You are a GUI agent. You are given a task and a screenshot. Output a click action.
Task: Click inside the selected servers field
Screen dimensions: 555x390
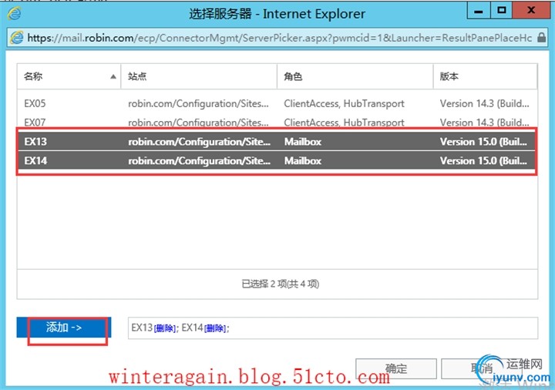pyautogui.click(x=333, y=328)
